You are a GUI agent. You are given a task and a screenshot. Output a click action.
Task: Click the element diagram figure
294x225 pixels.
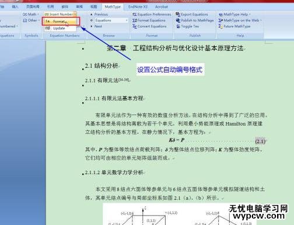click(x=180, y=214)
